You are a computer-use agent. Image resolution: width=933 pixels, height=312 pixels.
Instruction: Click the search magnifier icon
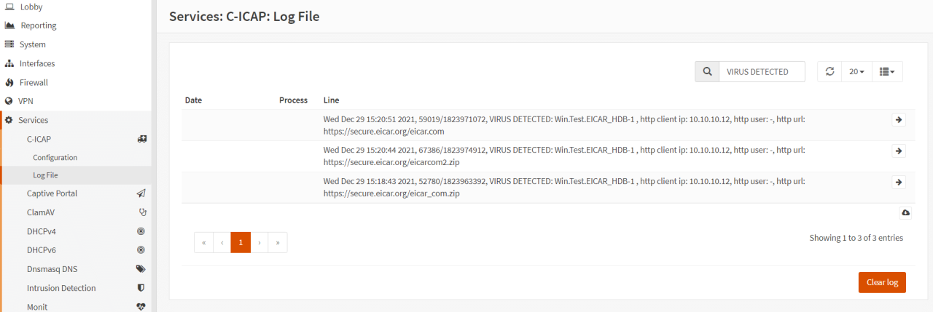pyautogui.click(x=706, y=72)
